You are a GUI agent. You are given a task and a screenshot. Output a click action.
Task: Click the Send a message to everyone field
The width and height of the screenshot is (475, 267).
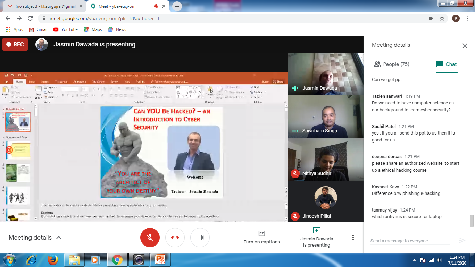pyautogui.click(x=410, y=241)
